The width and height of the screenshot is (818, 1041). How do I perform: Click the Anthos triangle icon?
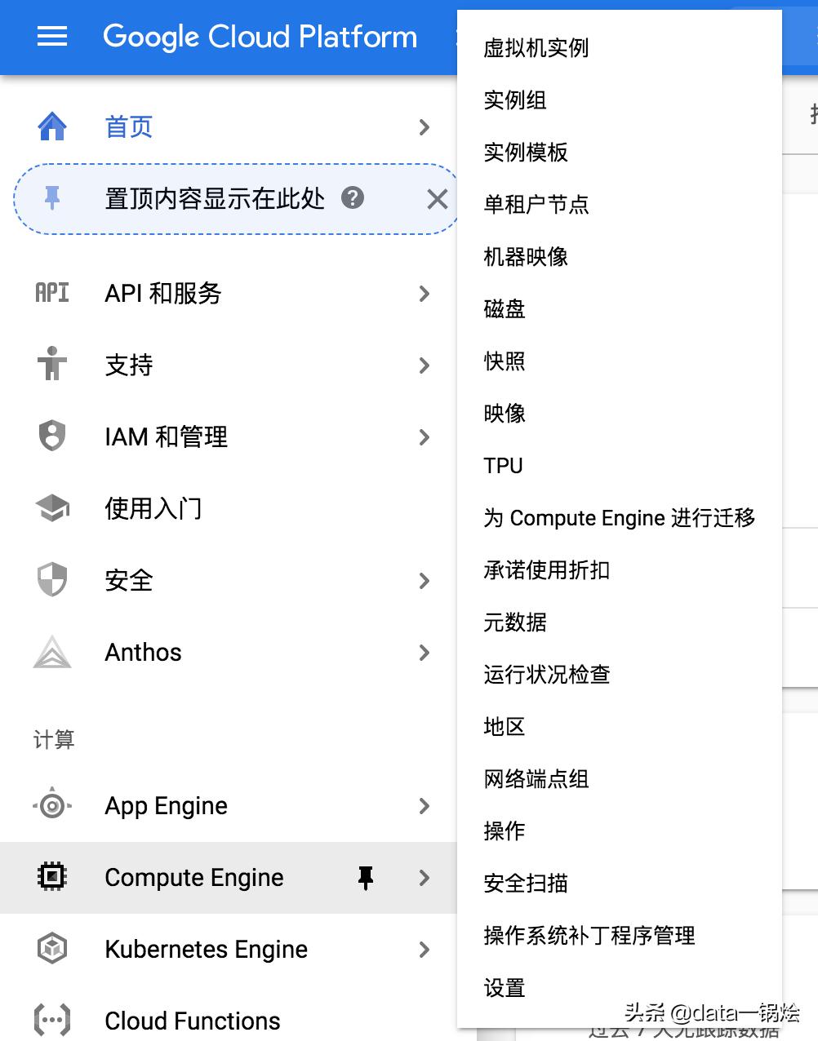click(x=52, y=653)
